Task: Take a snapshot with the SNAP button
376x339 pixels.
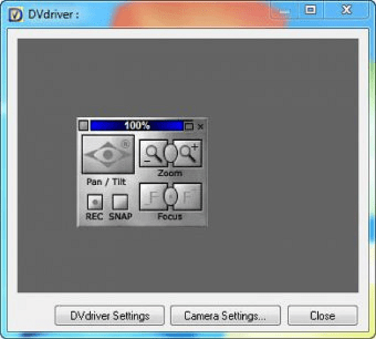Action: (x=120, y=202)
